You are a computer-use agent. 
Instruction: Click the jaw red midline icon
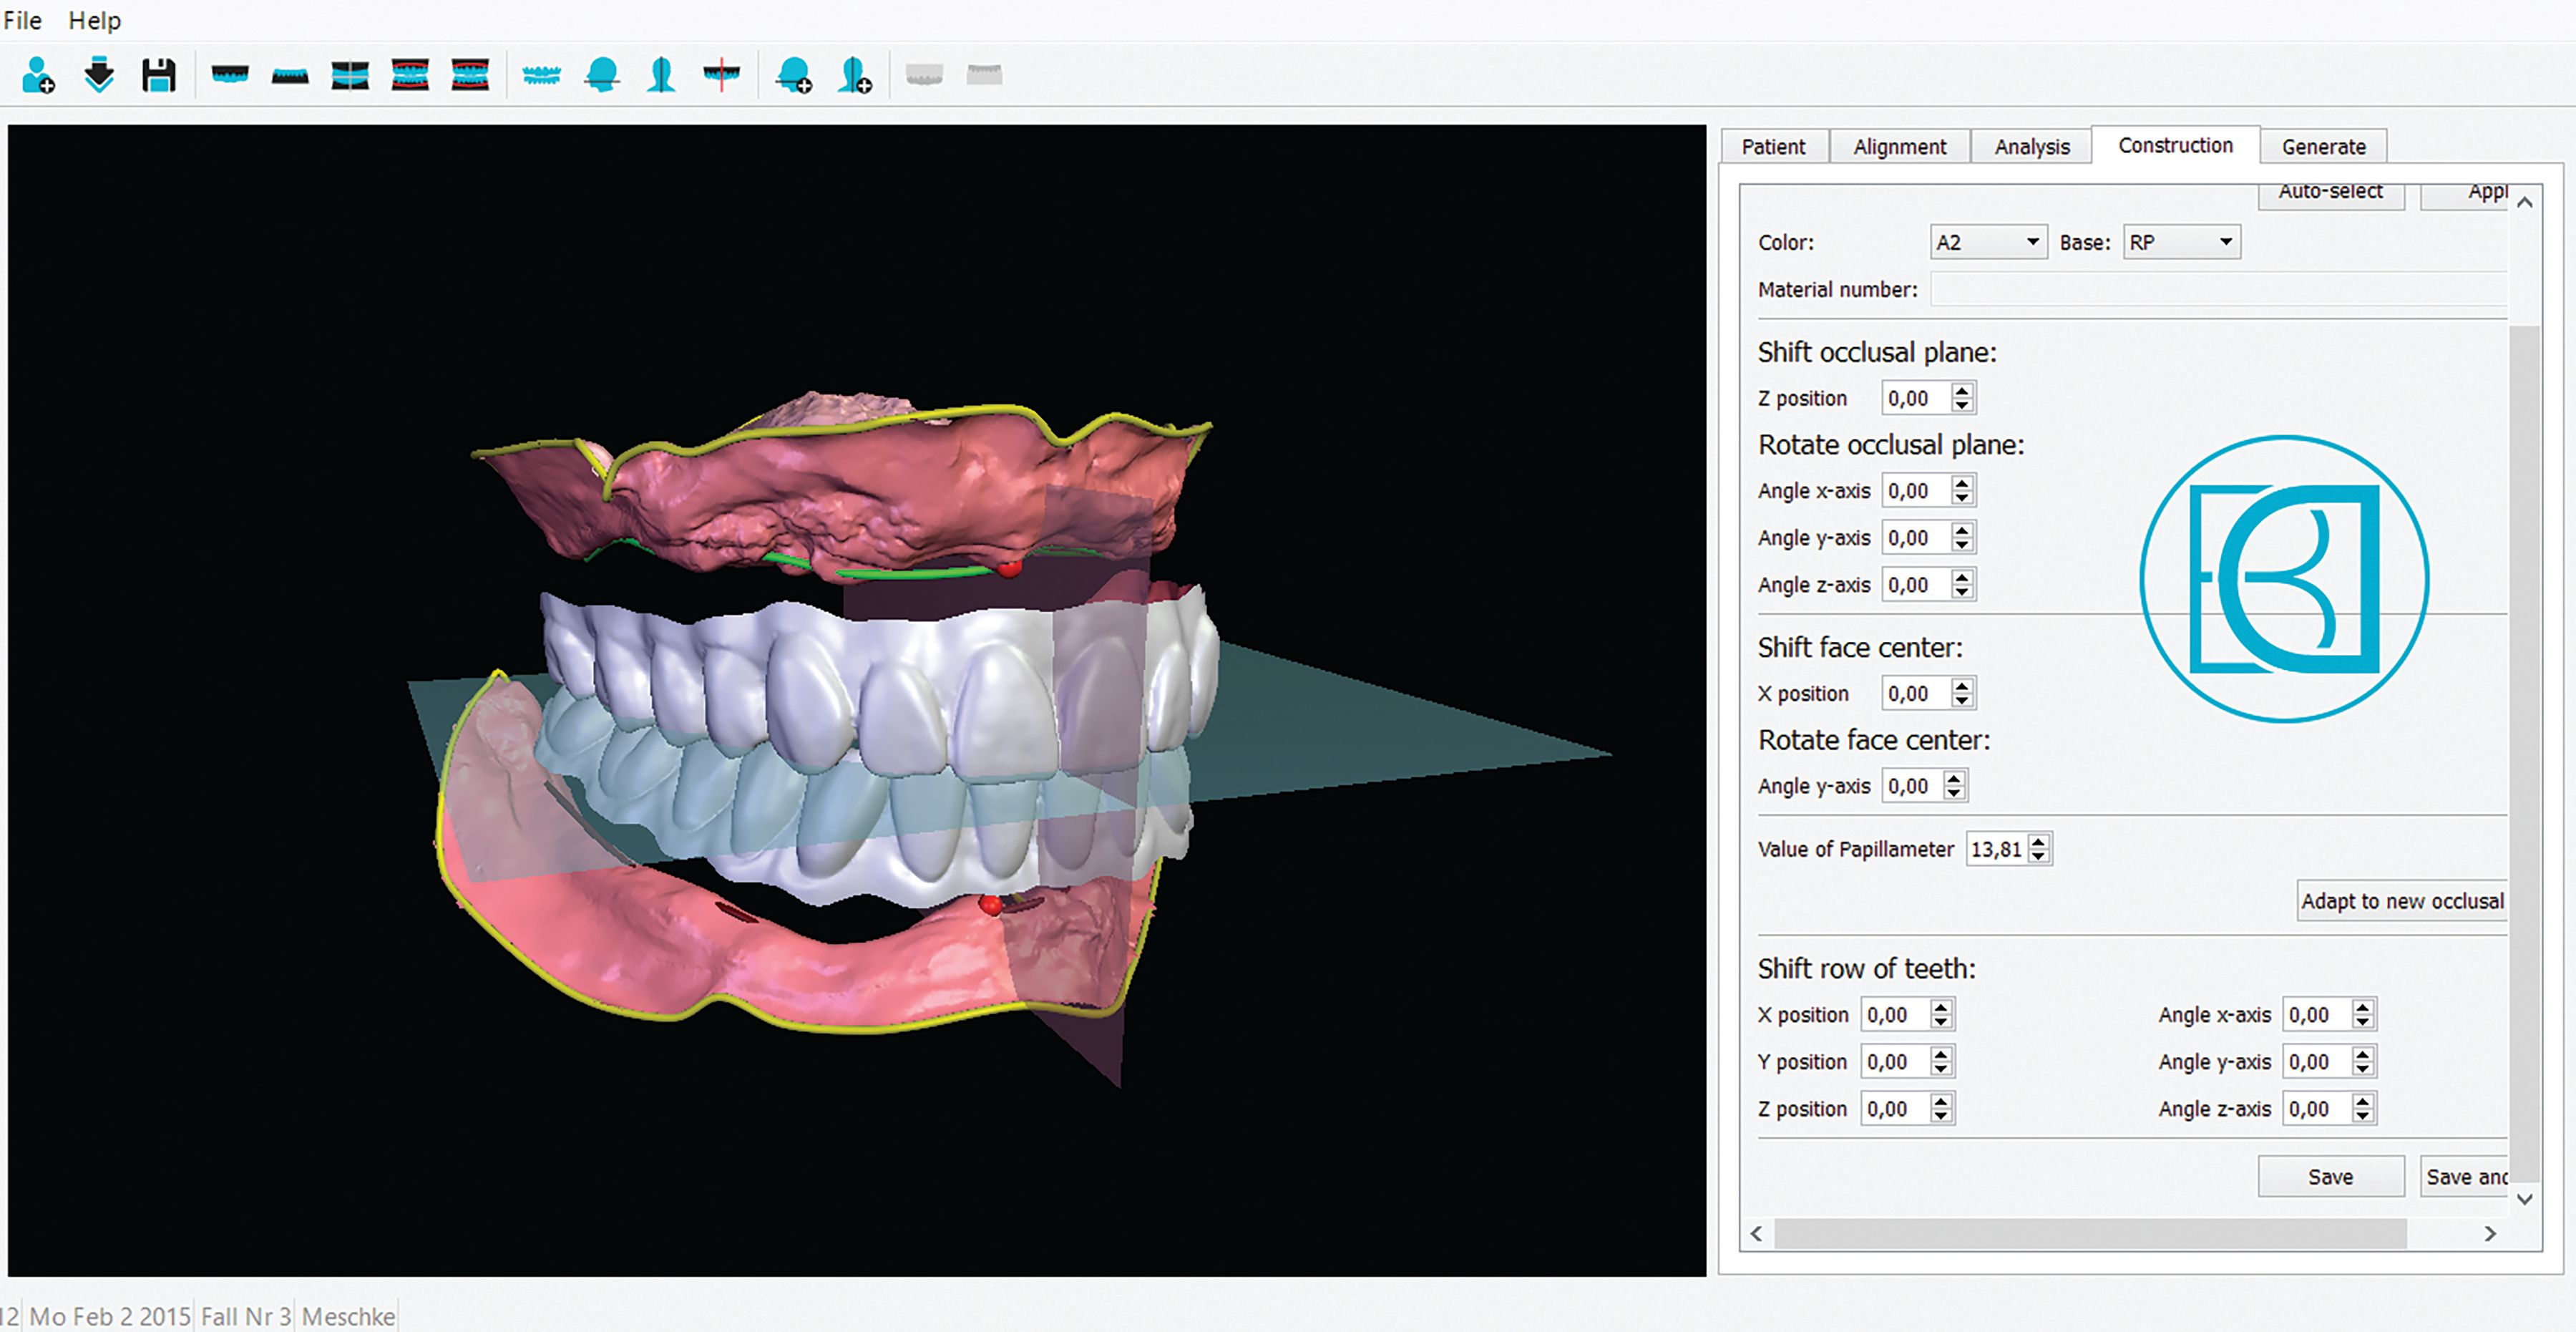tap(721, 75)
